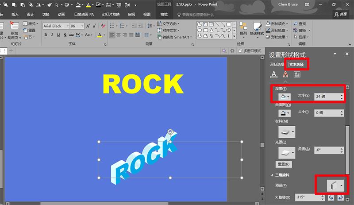Open the depth color picker
Viewport: 354px width, 205px height.
(283, 97)
